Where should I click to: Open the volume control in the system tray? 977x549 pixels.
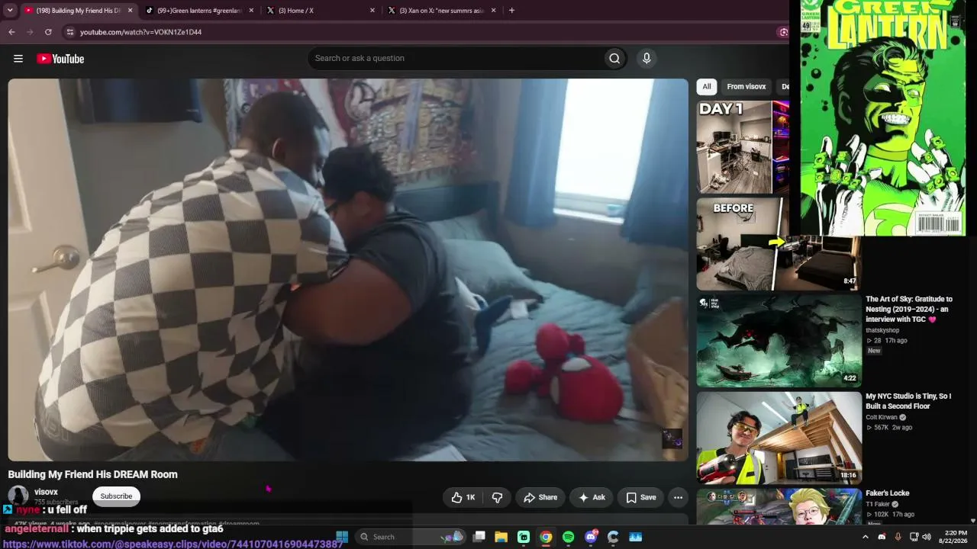point(927,537)
